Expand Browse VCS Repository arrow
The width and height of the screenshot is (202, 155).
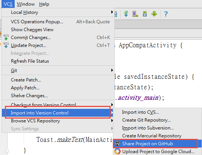pos(112,120)
